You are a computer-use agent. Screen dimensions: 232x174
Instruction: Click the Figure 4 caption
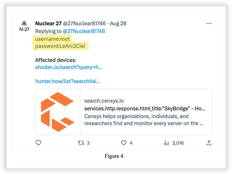pos(114,156)
